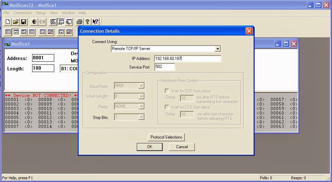Set decimal display format icon (10.)
332x182 pixels.
16,32
